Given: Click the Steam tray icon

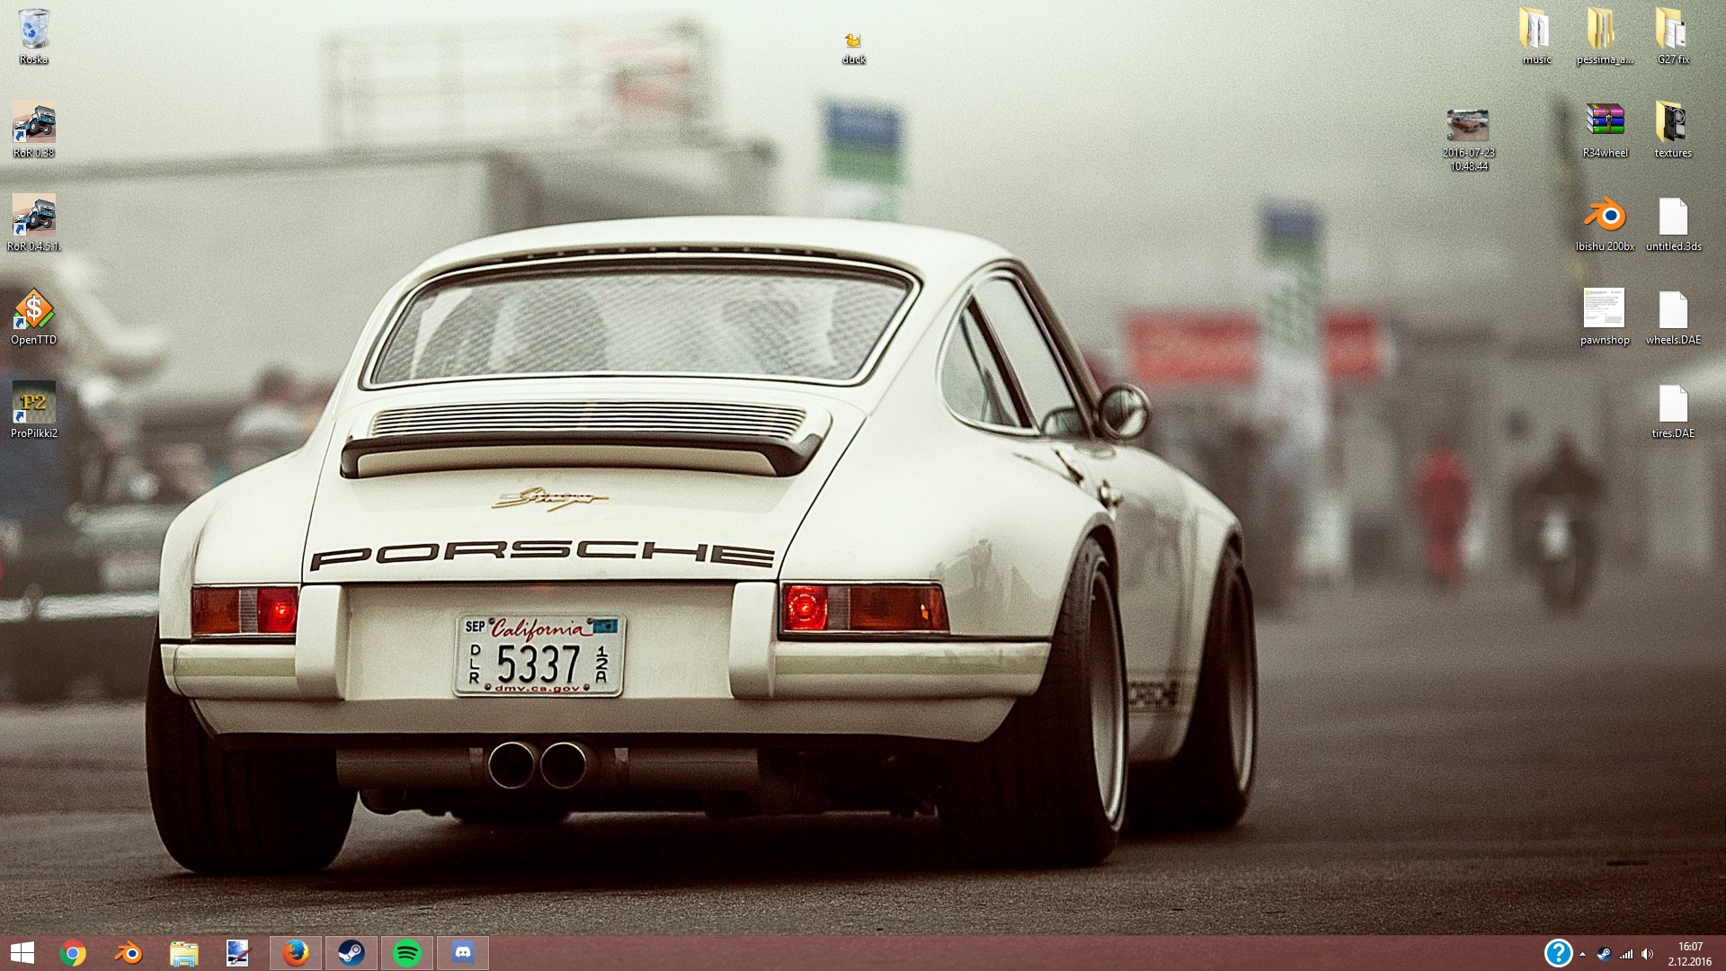Looking at the screenshot, I should click(1604, 954).
